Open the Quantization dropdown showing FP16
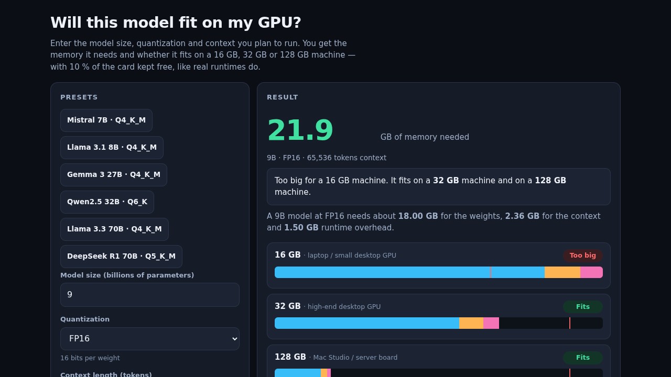671x377 pixels. [150, 339]
